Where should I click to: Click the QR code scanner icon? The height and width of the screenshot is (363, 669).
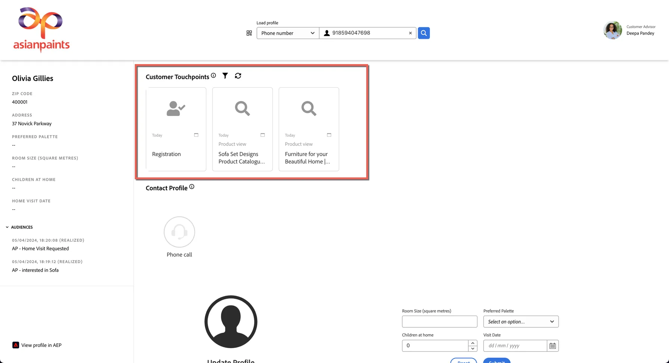249,33
